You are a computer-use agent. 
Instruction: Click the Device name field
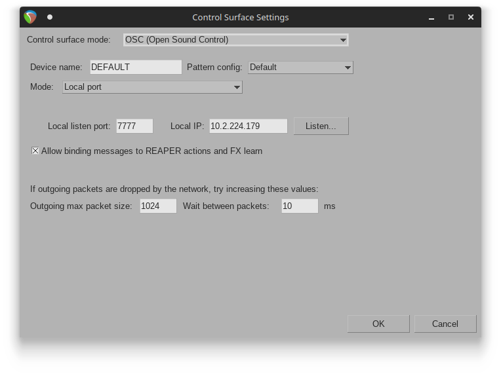136,67
